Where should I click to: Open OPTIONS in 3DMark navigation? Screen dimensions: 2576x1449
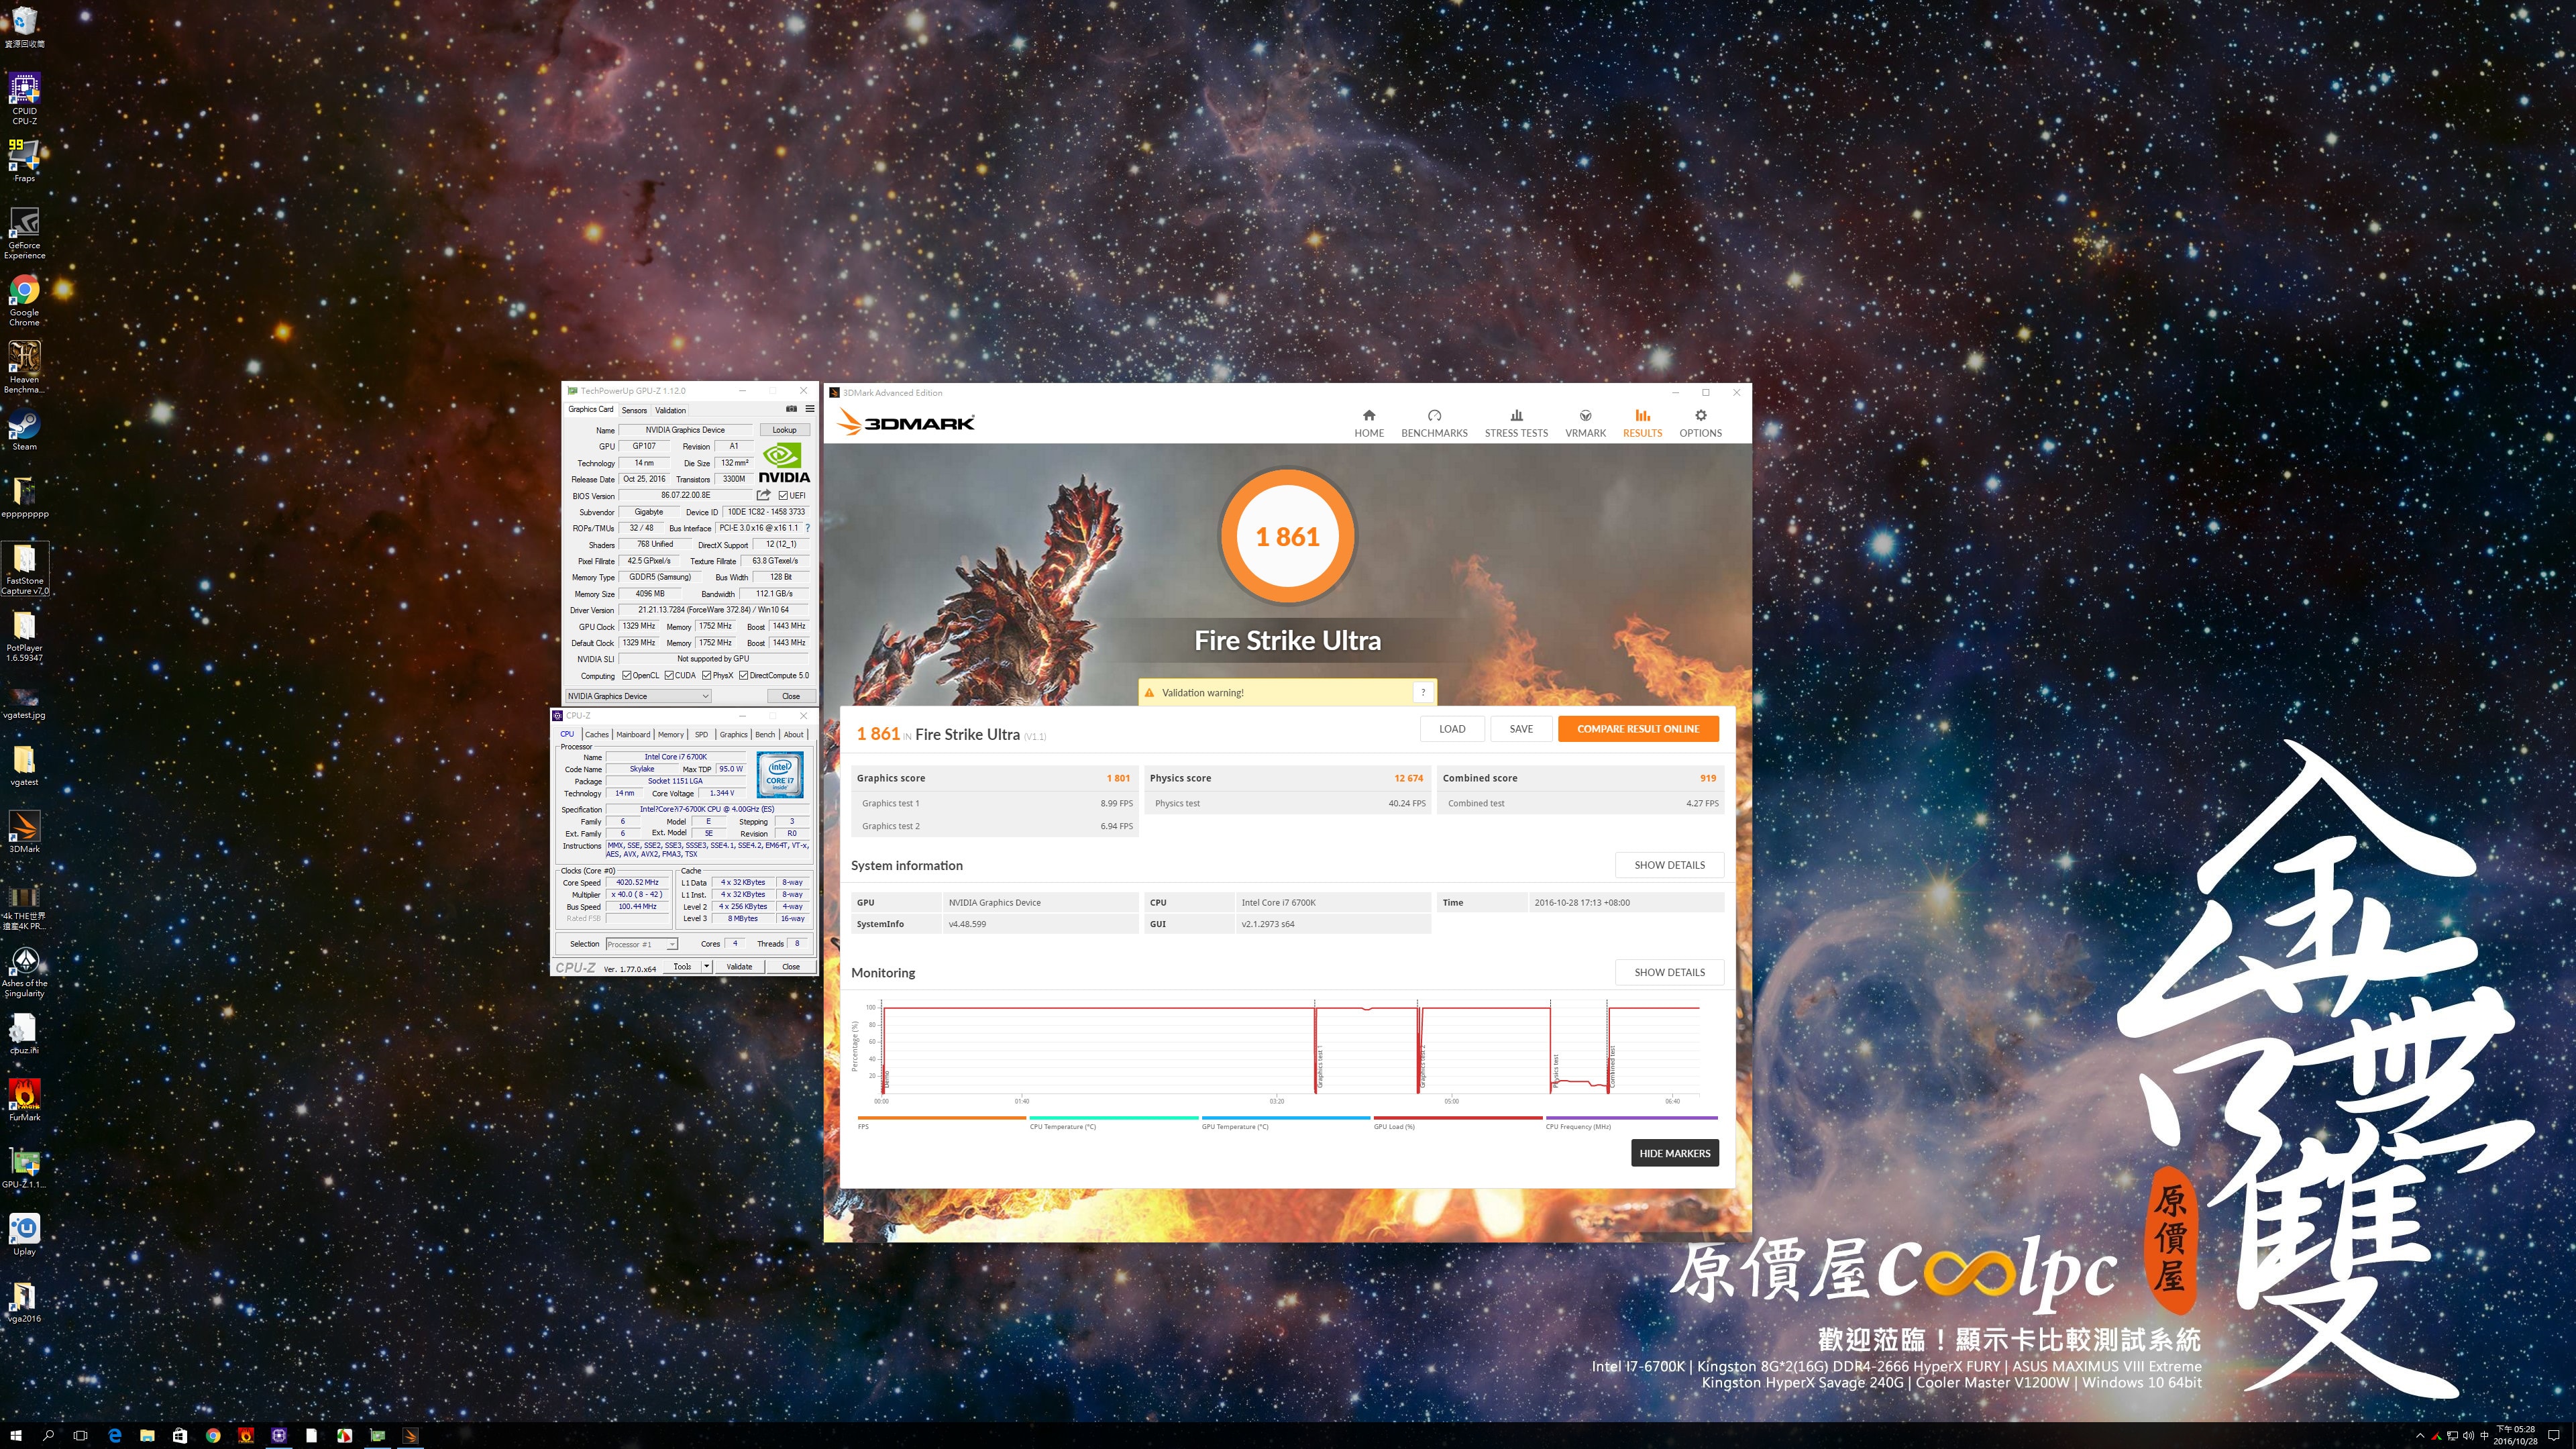(x=1700, y=423)
